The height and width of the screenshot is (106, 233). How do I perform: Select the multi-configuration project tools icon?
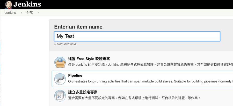[60, 96]
